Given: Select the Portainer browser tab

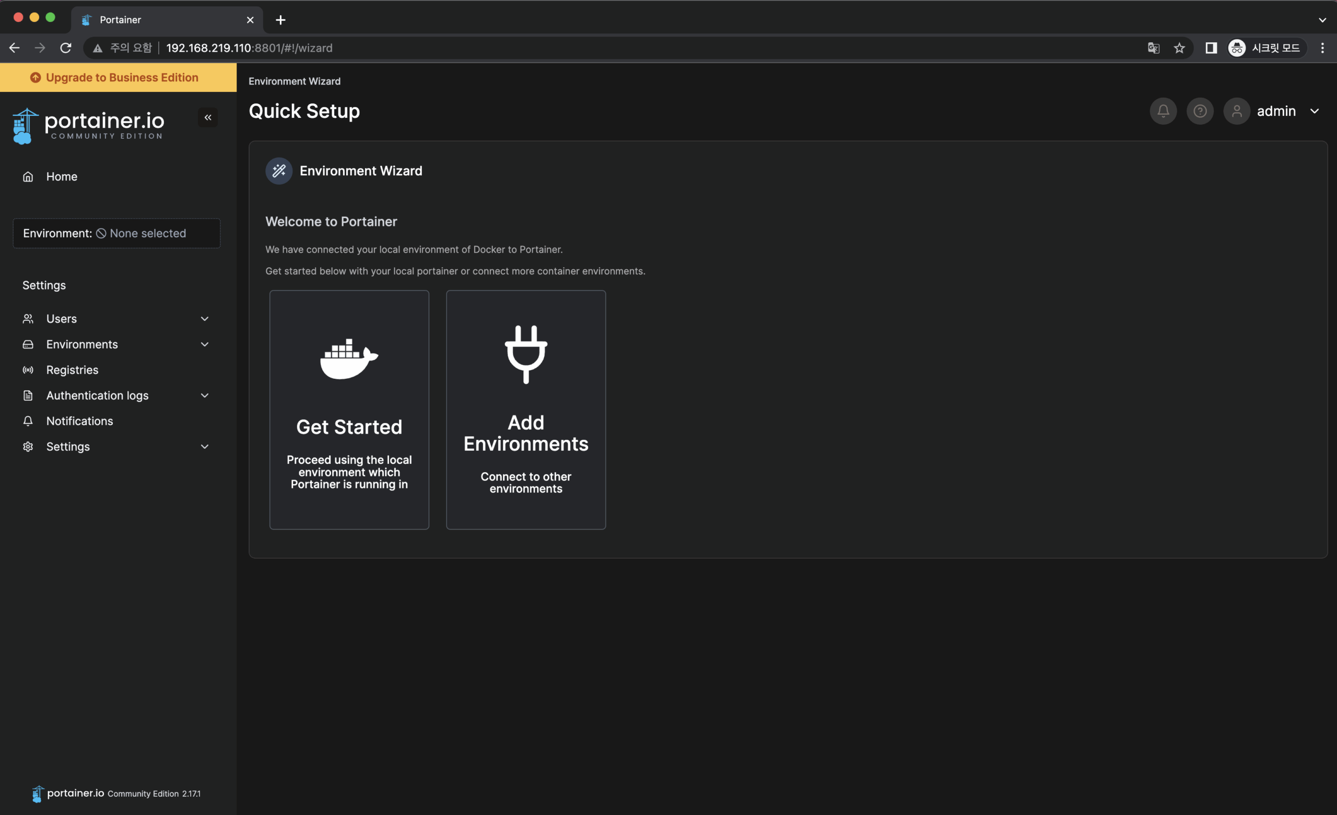Looking at the screenshot, I should point(167,20).
